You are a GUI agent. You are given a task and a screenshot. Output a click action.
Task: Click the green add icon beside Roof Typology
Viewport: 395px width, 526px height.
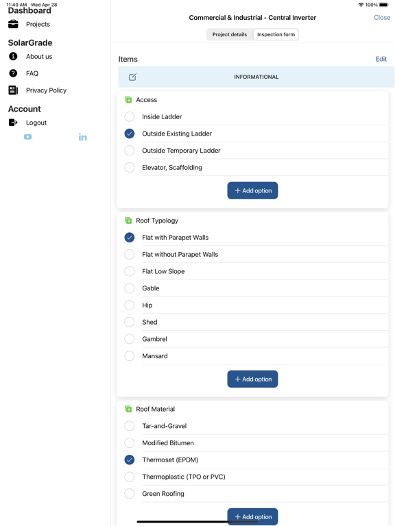tap(128, 221)
